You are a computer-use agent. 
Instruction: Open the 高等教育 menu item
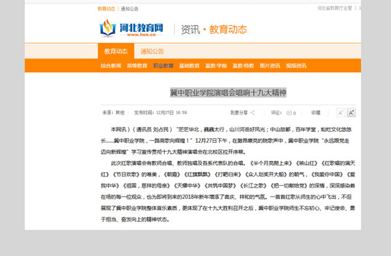(137, 66)
